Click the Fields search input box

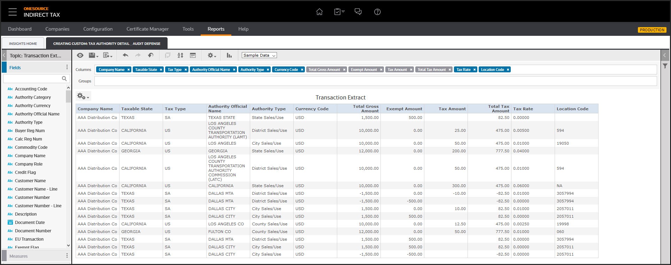click(32, 79)
